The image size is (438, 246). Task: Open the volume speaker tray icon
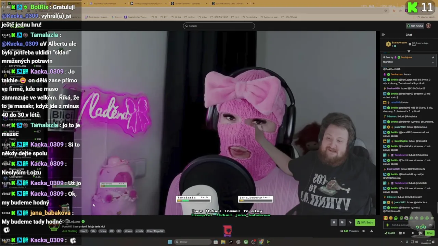coord(417,242)
